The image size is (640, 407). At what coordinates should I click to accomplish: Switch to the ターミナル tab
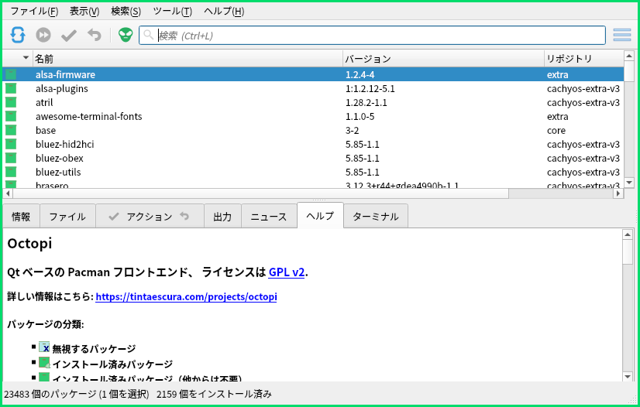click(376, 217)
